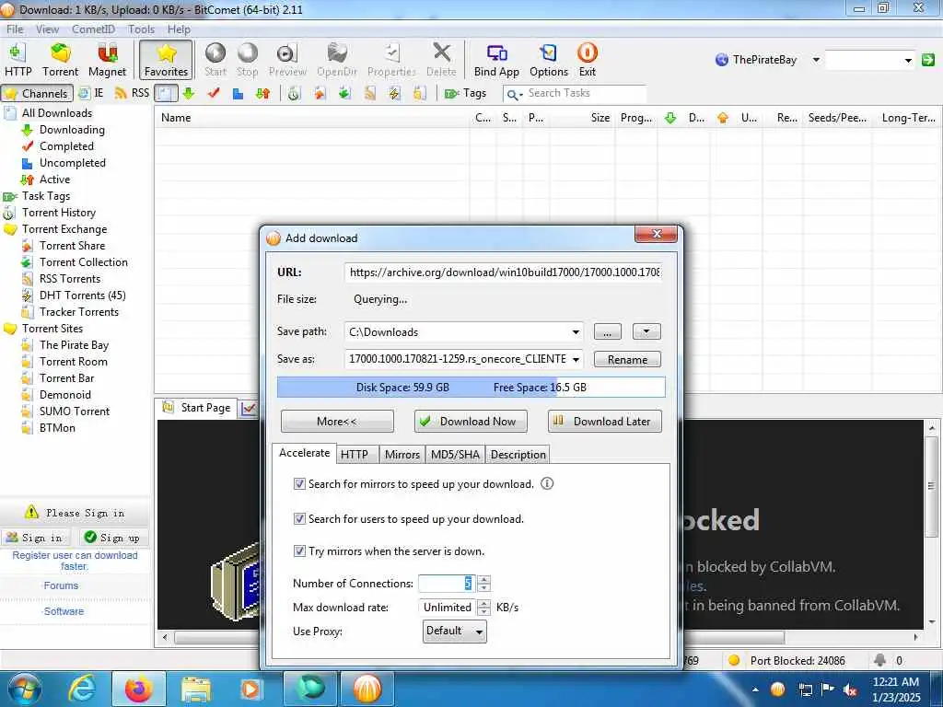Click the Bind App toolbar icon
Viewport: 943px width, 707px height.
tap(496, 60)
